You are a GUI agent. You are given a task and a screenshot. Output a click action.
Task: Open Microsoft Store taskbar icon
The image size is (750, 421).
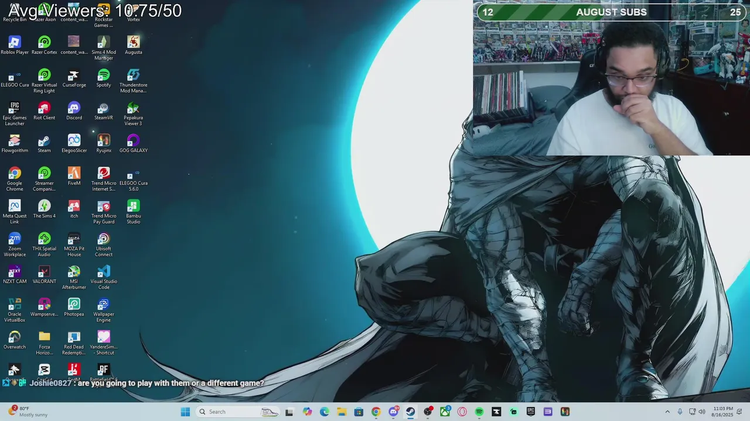pos(359,412)
